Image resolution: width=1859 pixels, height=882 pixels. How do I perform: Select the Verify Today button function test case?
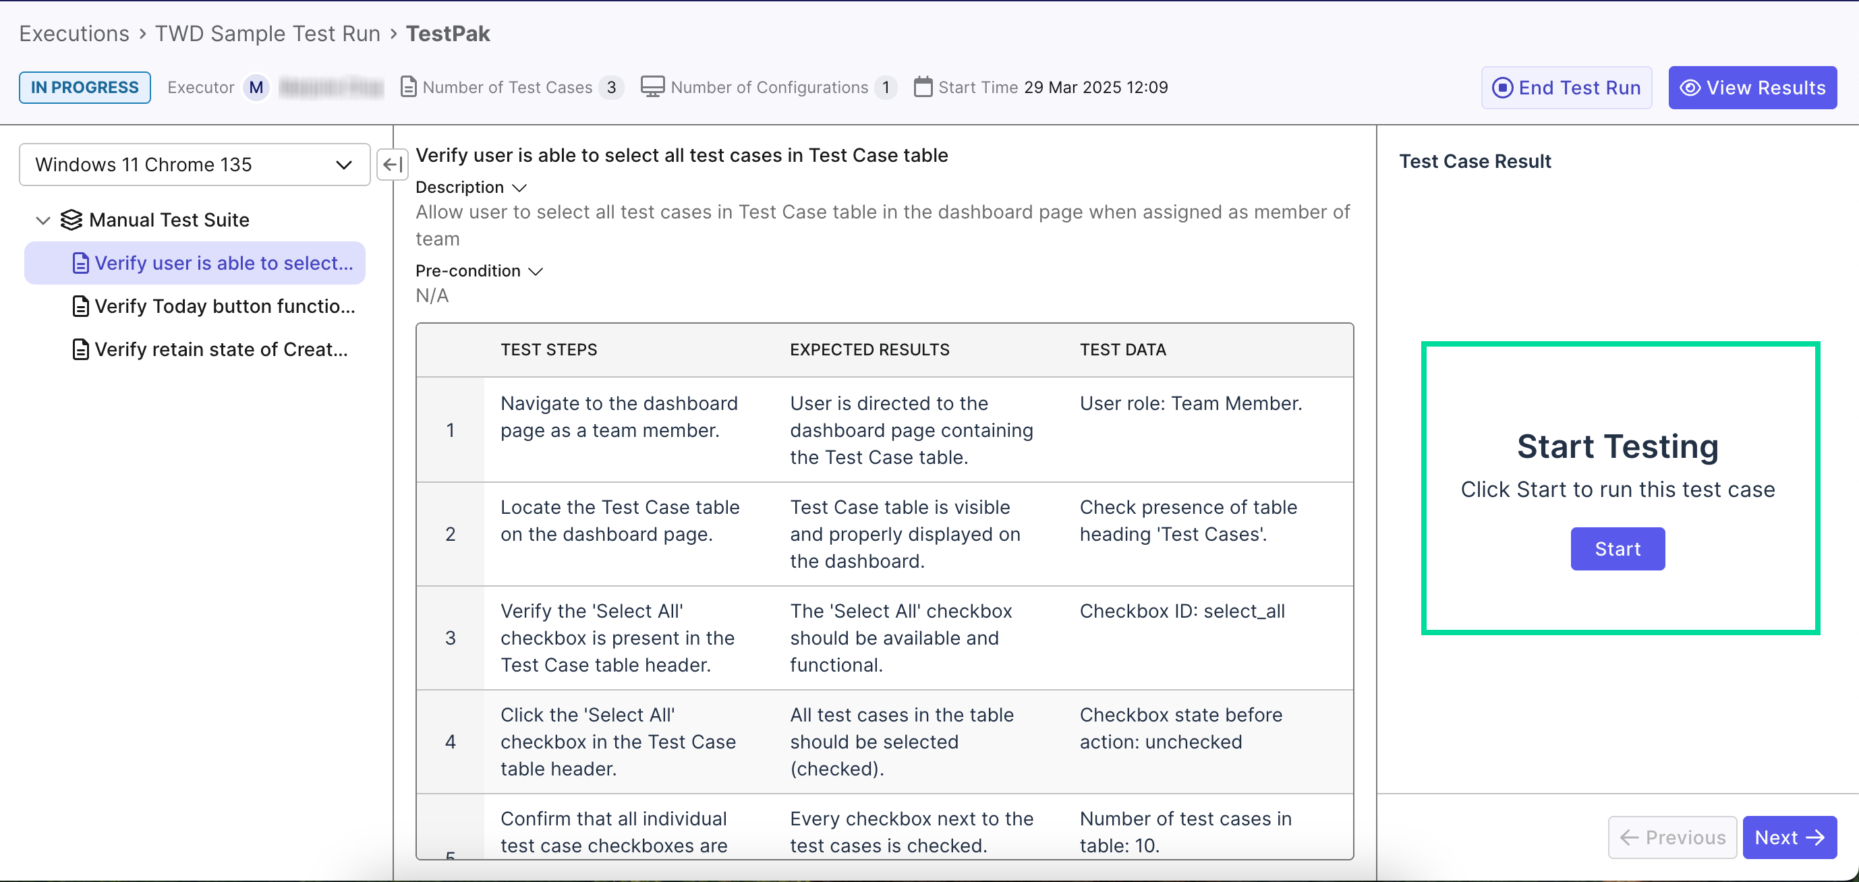pyautogui.click(x=224, y=307)
